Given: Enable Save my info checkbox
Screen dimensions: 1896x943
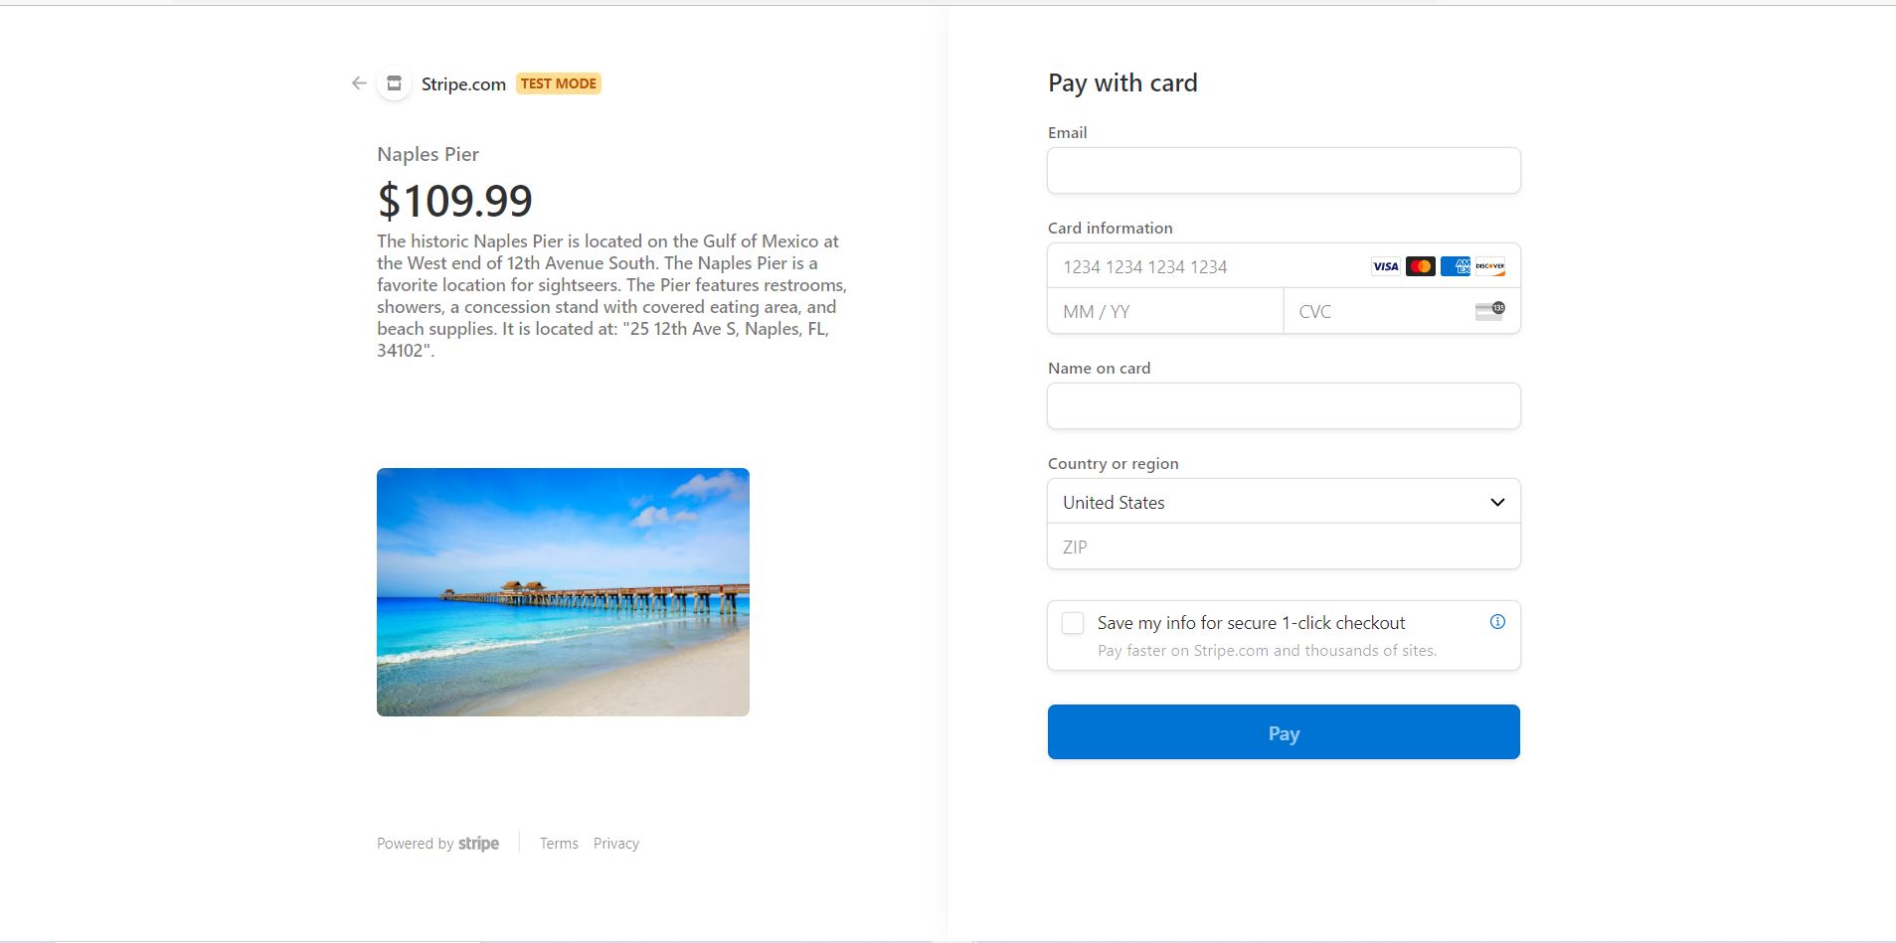Looking at the screenshot, I should [x=1073, y=623].
